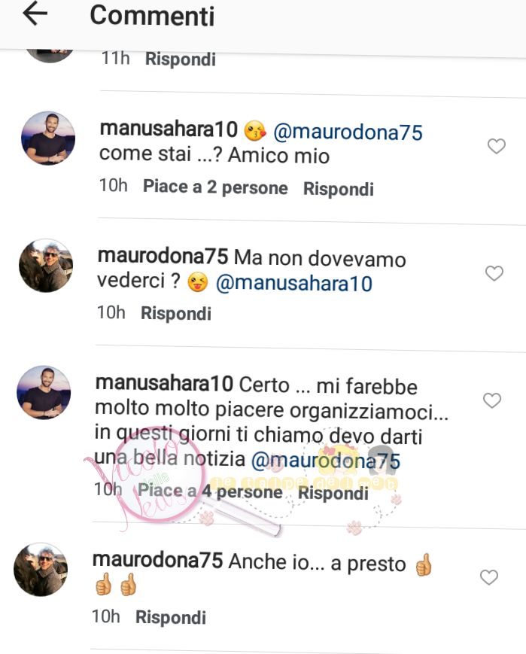Open manusahara10 avatar beside 'come stai' comment
526x654 pixels.
[48, 138]
